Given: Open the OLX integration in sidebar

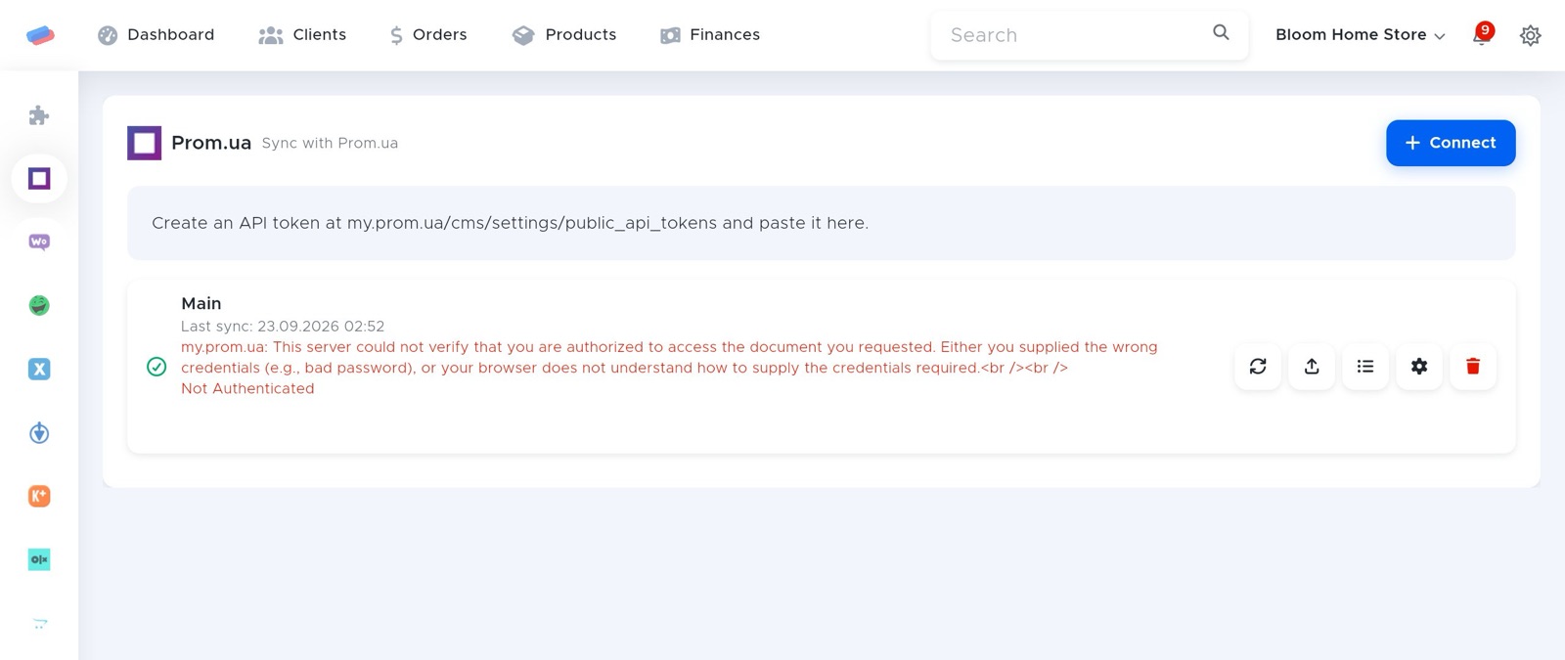Looking at the screenshot, I should 39,560.
